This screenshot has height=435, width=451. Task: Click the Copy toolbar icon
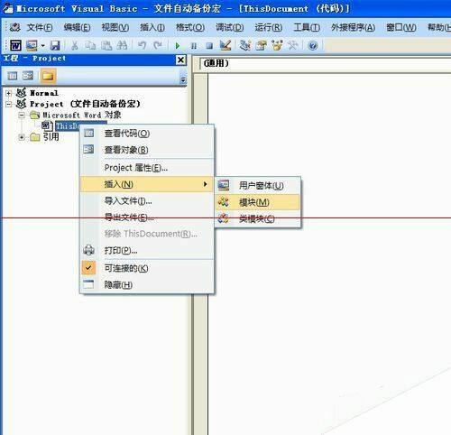click(x=90, y=45)
